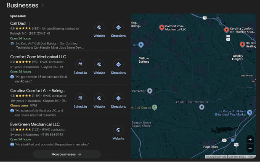Click the Golf Course green map marker

tap(155, 107)
